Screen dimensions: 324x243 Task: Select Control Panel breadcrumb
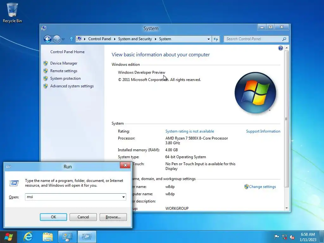point(100,39)
